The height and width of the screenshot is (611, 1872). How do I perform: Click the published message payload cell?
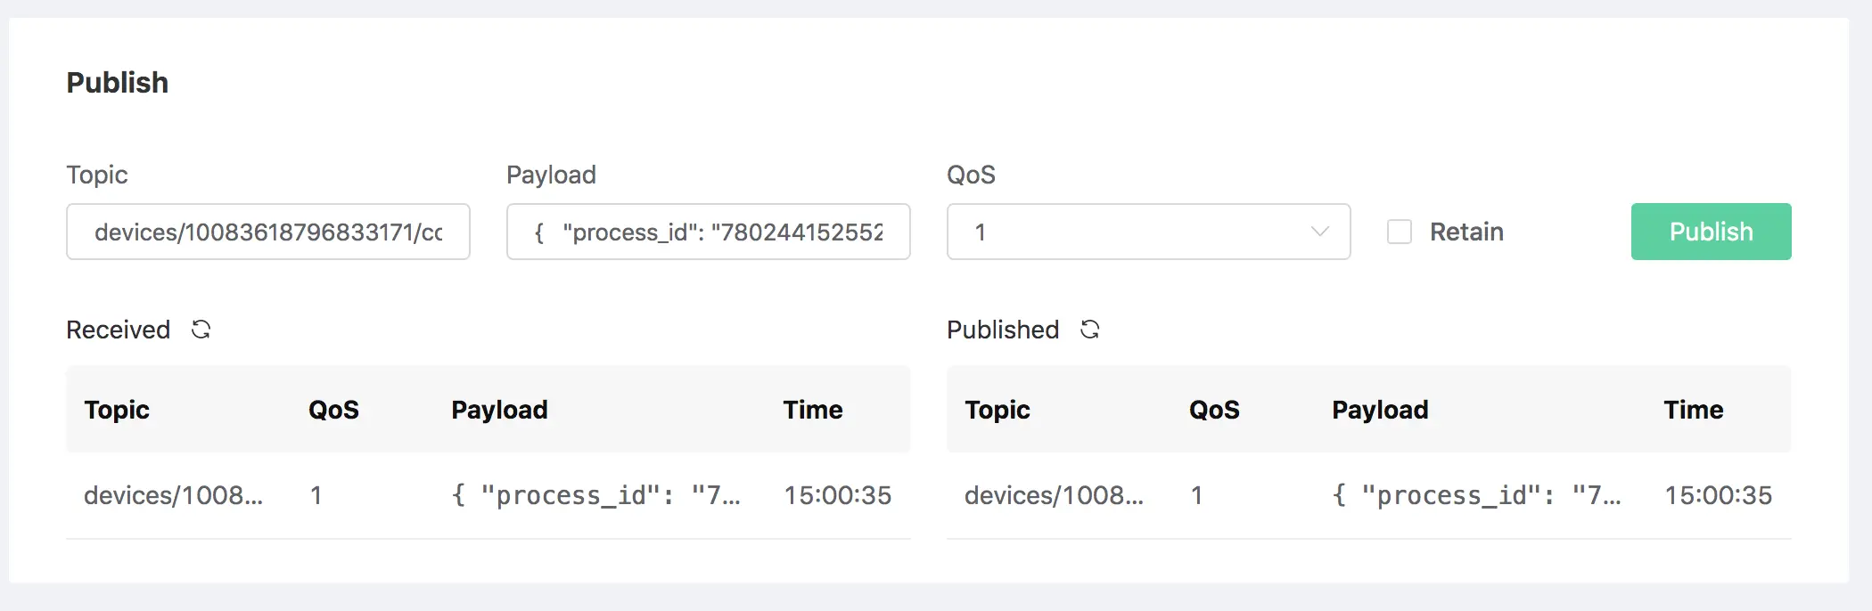[1476, 495]
